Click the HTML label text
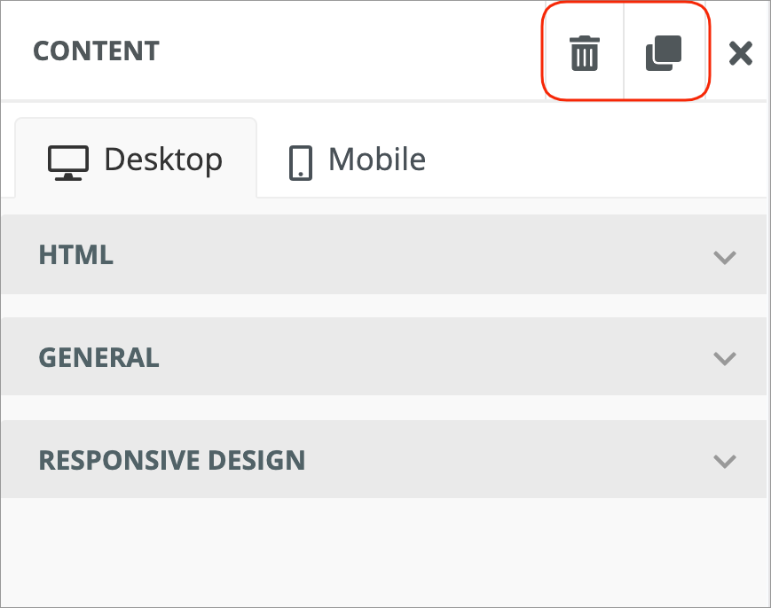Viewport: 771px width, 608px height. (76, 255)
